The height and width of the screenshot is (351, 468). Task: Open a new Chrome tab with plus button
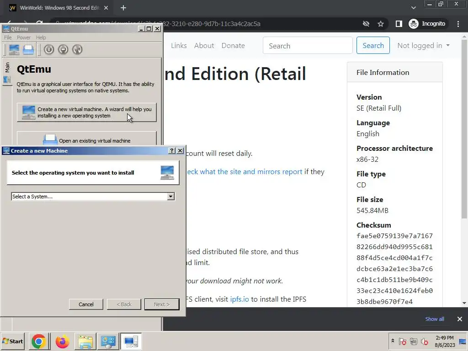[123, 8]
